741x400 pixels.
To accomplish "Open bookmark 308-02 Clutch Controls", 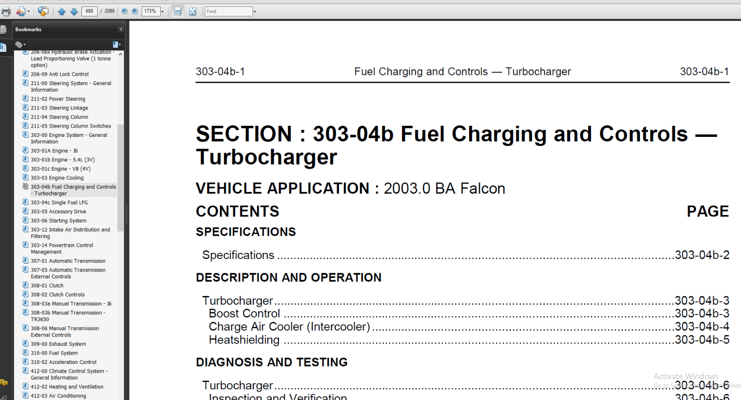I will 58,295.
